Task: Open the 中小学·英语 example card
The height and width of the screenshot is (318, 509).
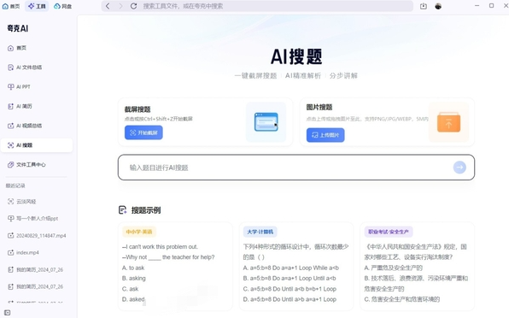Action: click(175, 266)
